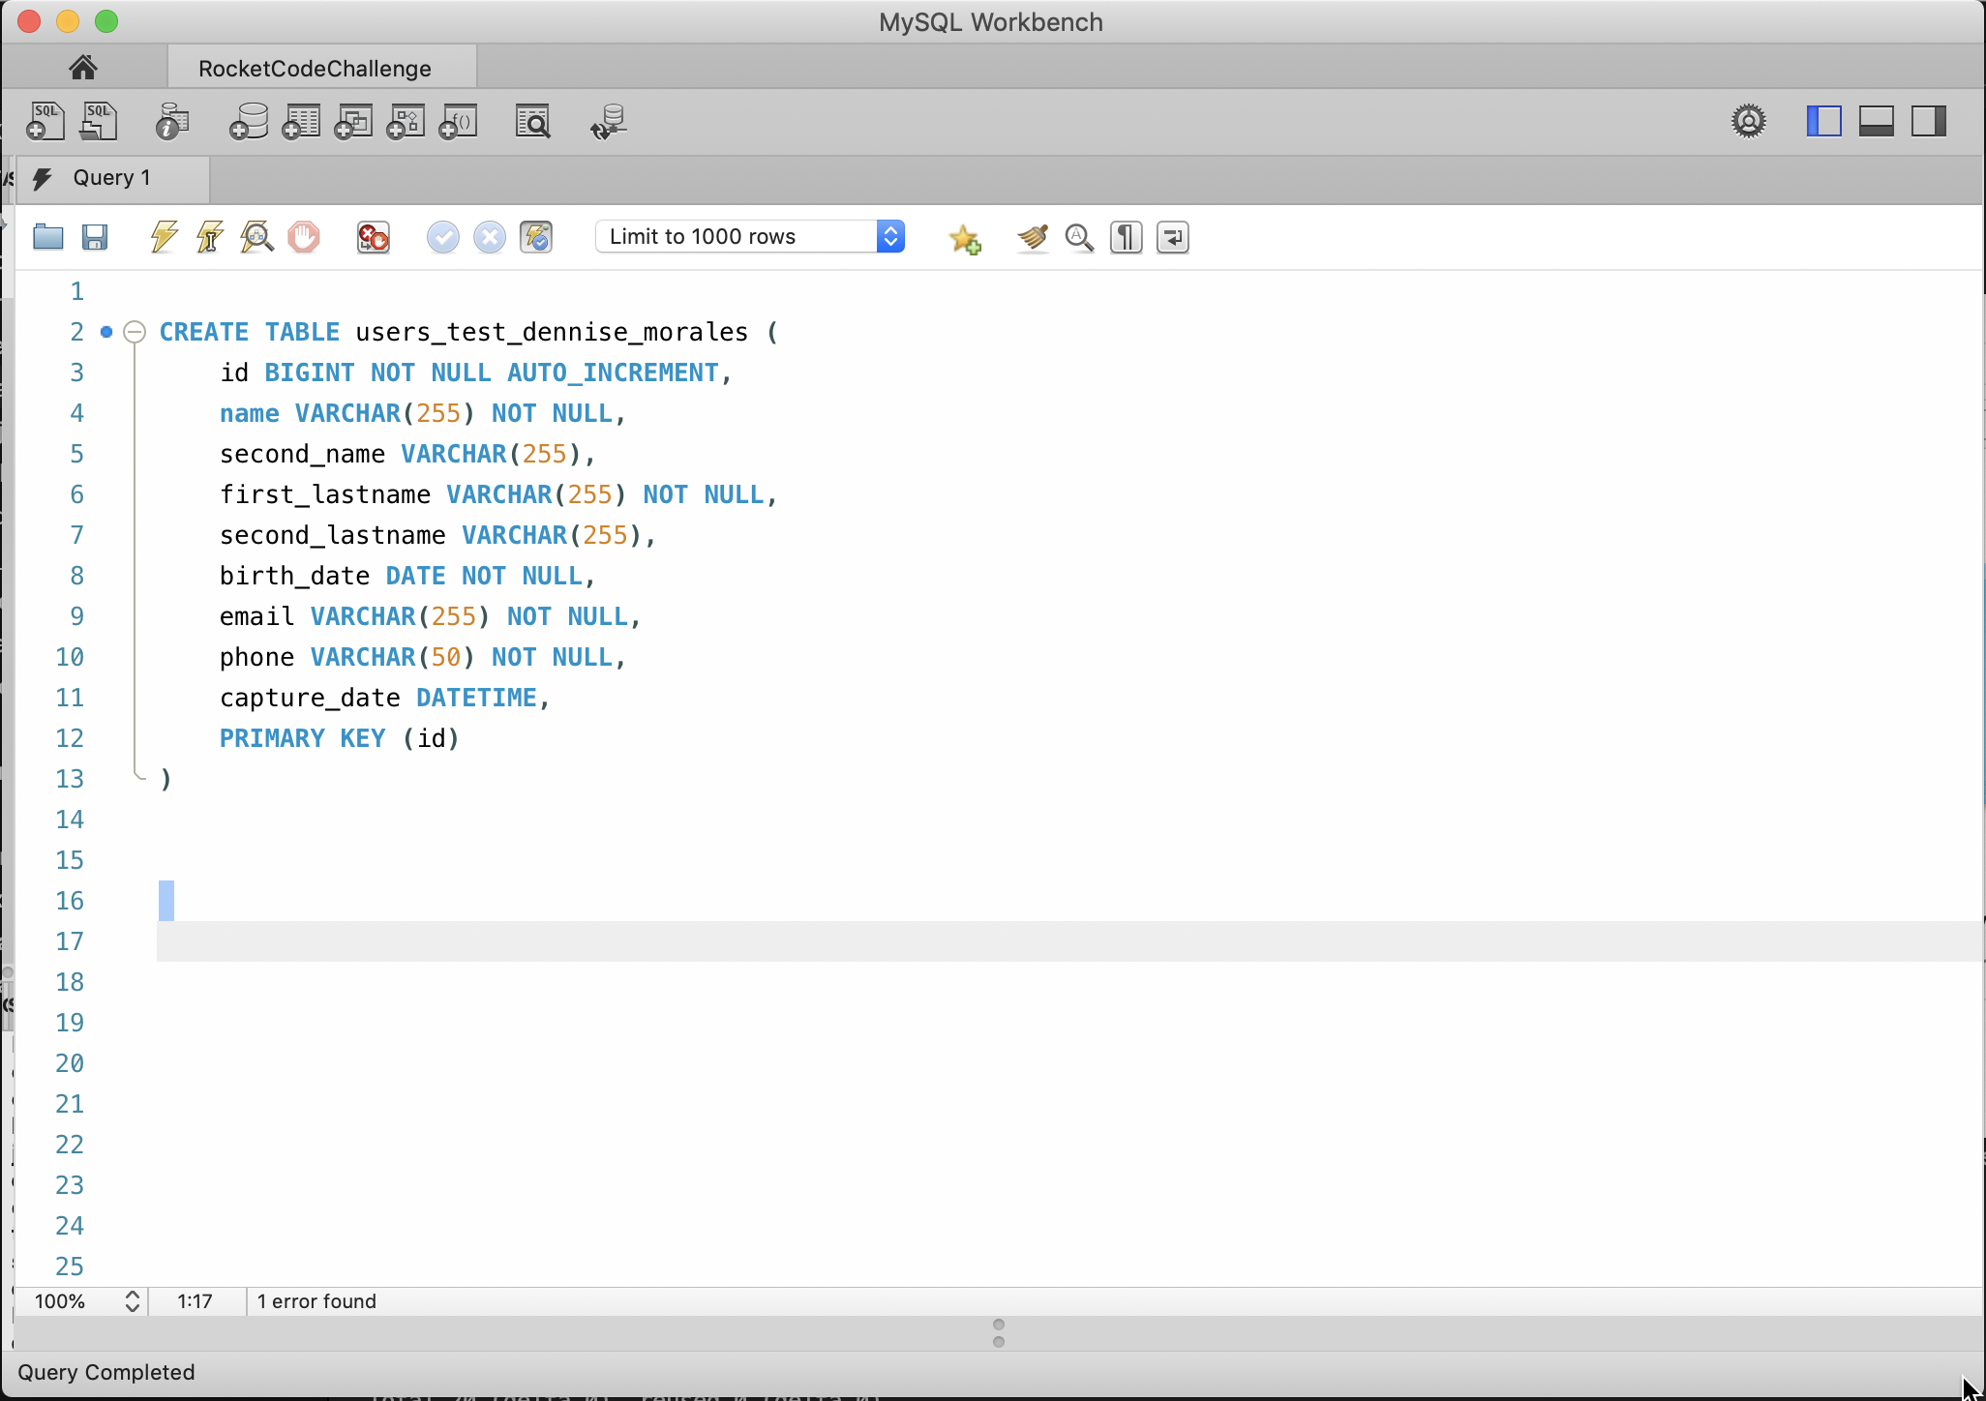Execute the SQL script with the lightning icon
Viewport: 1986px width, 1401px height.
[x=162, y=237]
